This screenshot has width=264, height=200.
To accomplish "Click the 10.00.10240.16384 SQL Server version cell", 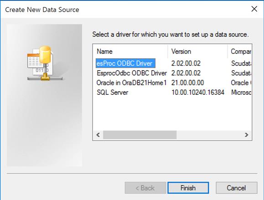I will 198,92.
